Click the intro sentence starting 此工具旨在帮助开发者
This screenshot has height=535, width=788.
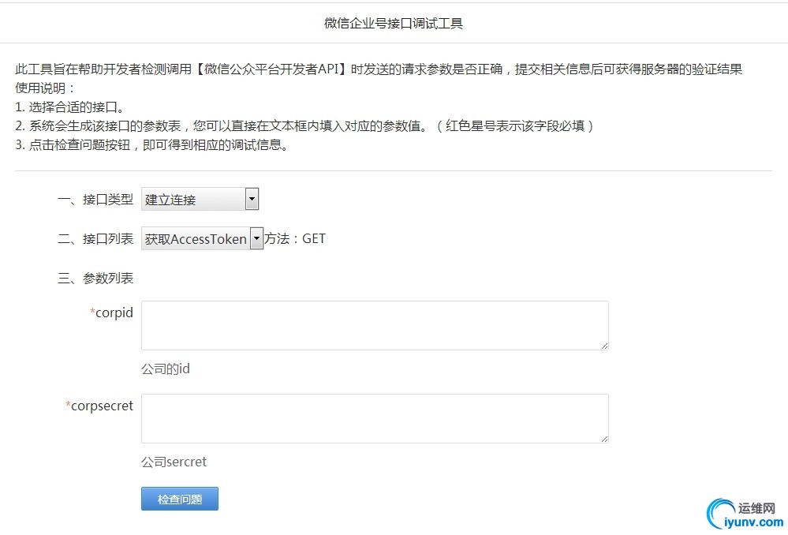tap(379, 69)
